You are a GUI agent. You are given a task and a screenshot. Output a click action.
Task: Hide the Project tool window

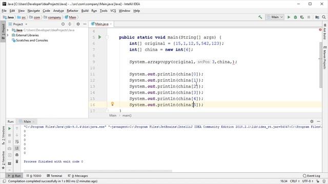tap(85, 24)
